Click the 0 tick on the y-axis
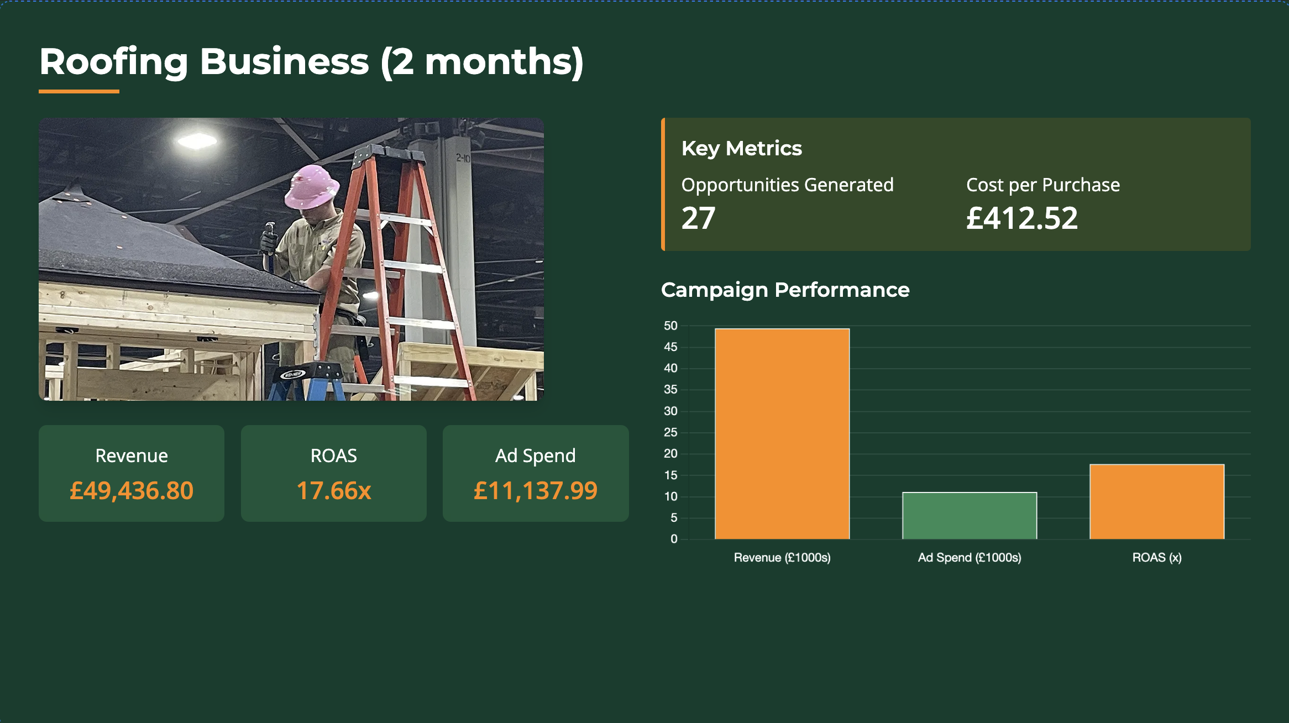1289x723 pixels. pos(674,539)
